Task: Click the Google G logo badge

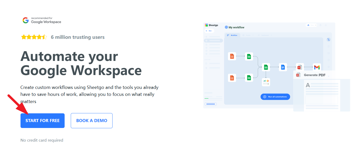Action: pyautogui.click(x=25, y=20)
